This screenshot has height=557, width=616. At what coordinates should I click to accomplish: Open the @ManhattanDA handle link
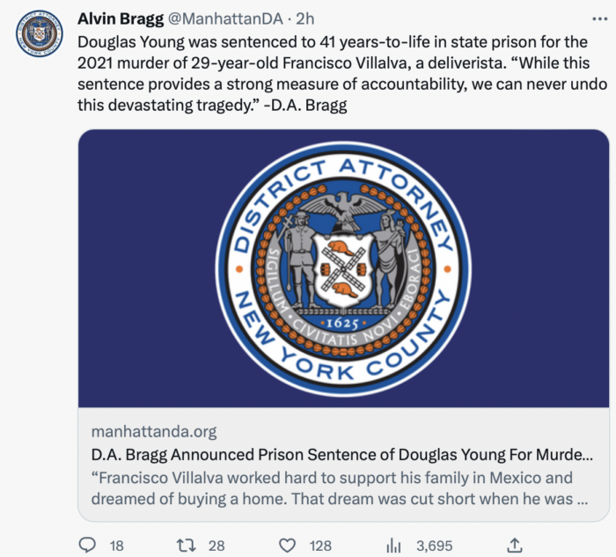[x=225, y=18]
